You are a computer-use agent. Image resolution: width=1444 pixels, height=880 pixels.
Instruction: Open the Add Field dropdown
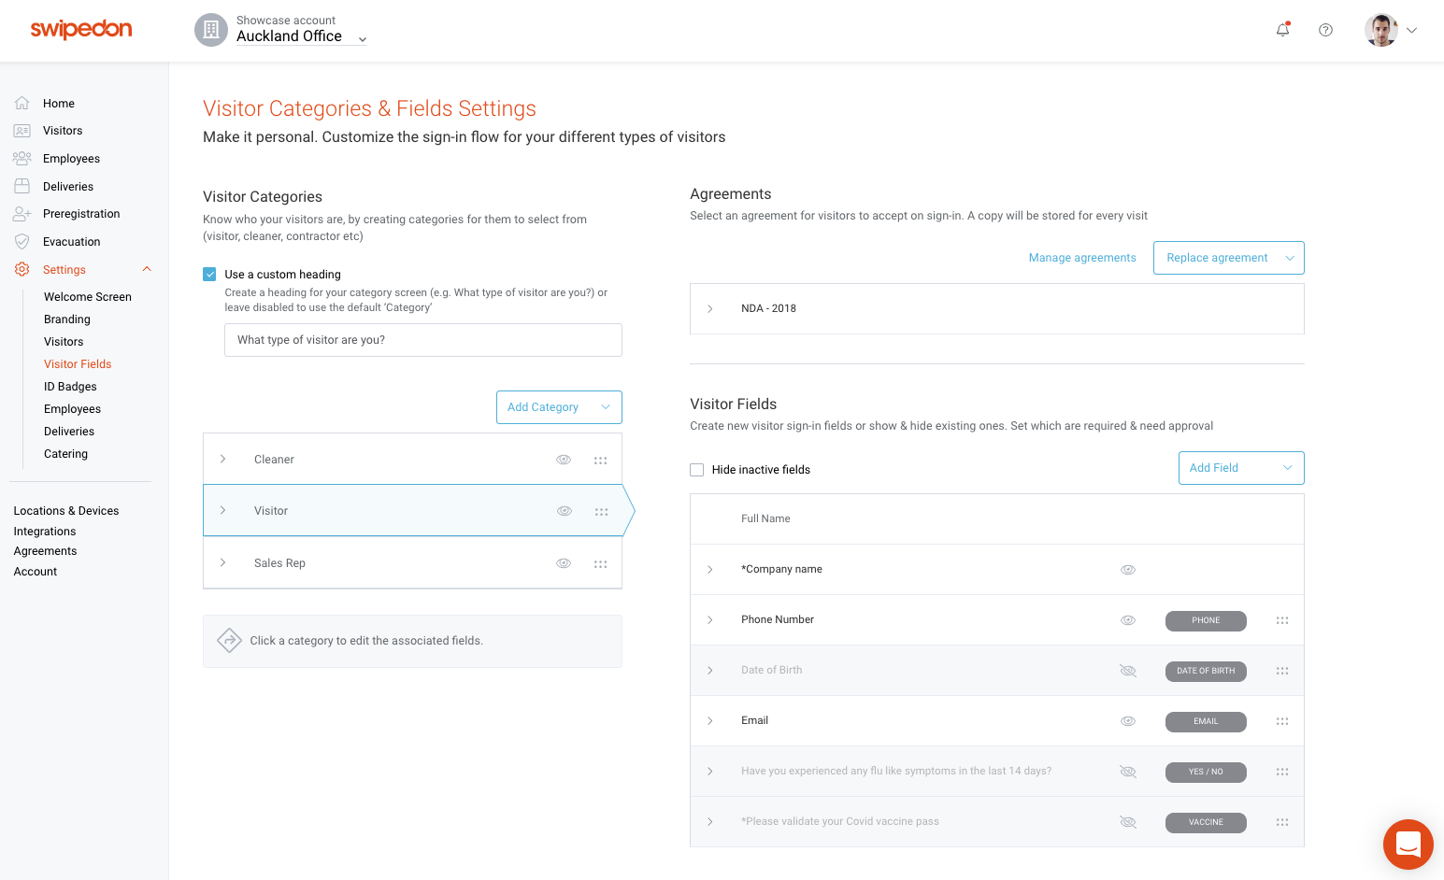[1241, 468]
